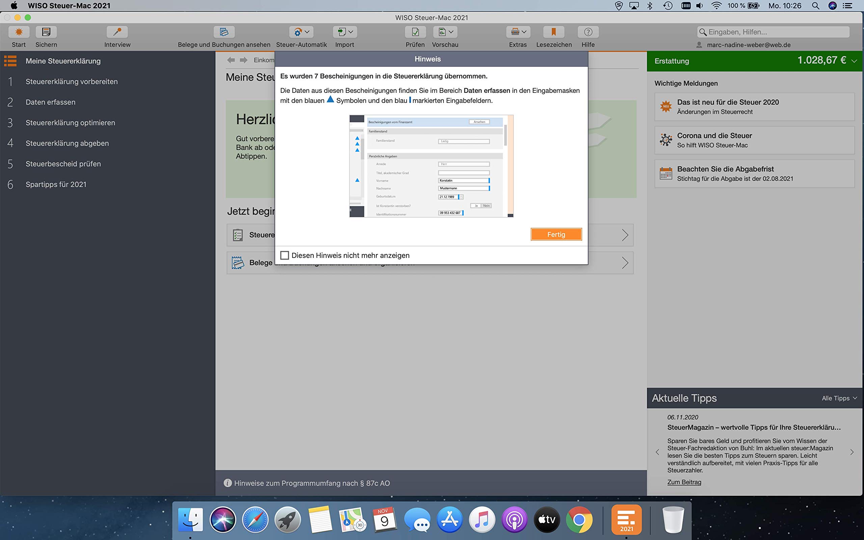The height and width of the screenshot is (540, 864).
Task: Follow the 'Zum Beitrag' link
Action: [684, 482]
